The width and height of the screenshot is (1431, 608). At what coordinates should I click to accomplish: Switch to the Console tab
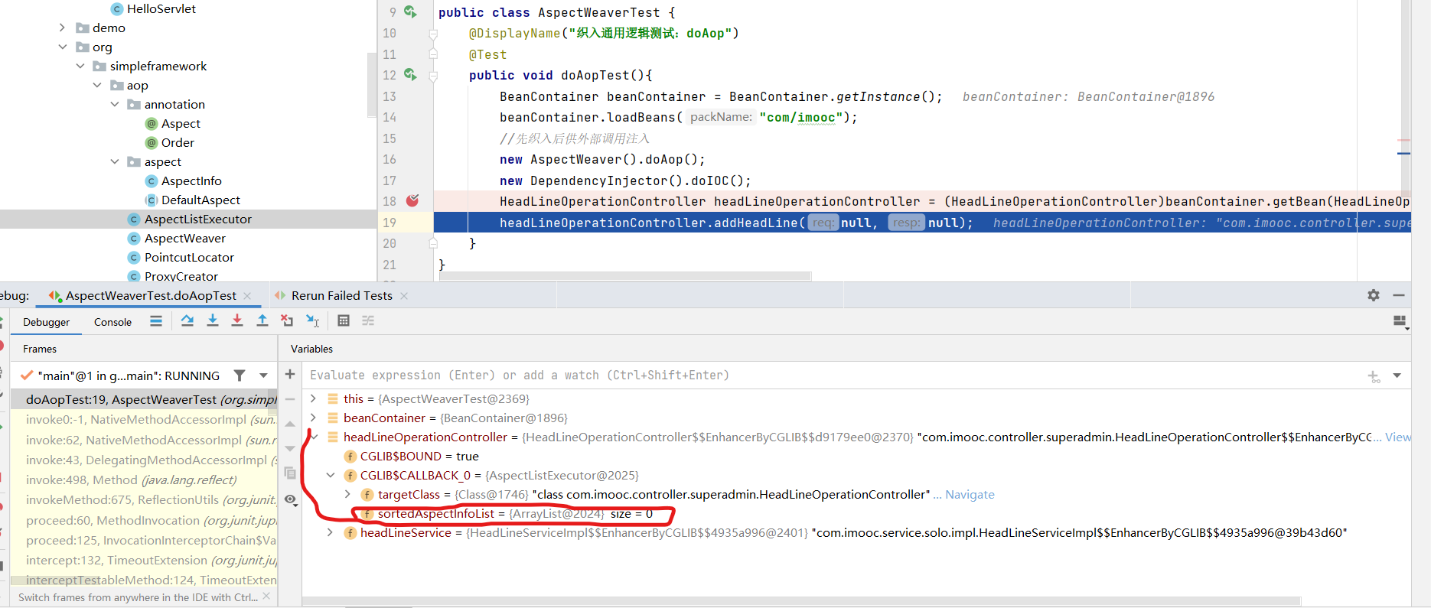(x=112, y=322)
